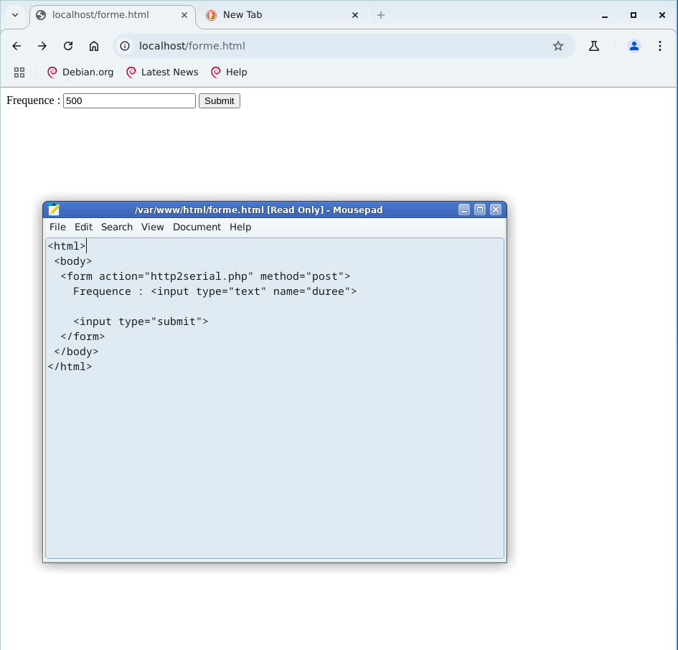View site information for localhost
Screen dimensions: 678x650
pos(125,46)
